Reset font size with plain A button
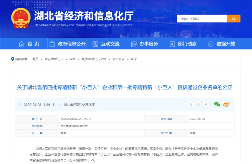This screenshot has width=252, height=164. click(206, 104)
